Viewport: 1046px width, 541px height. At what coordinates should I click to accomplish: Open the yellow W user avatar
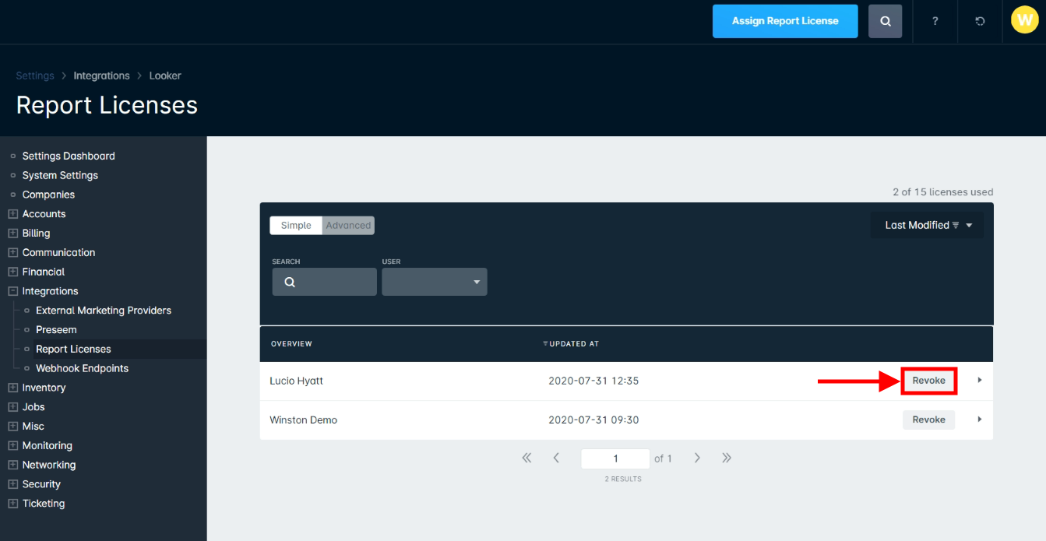(x=1024, y=21)
